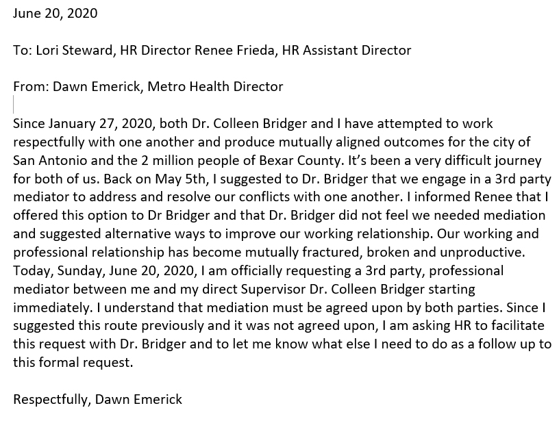This screenshot has width=559, height=434.
Task: Place cursor on Lori Steward name
Action: coord(74,50)
